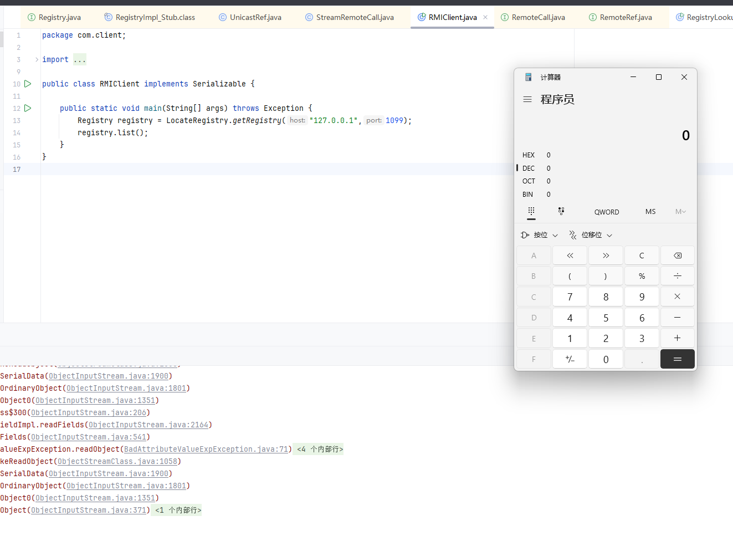Viewport: 733px width, 541px height.
Task: Click digit 5 on calculator keypad
Action: (606, 318)
